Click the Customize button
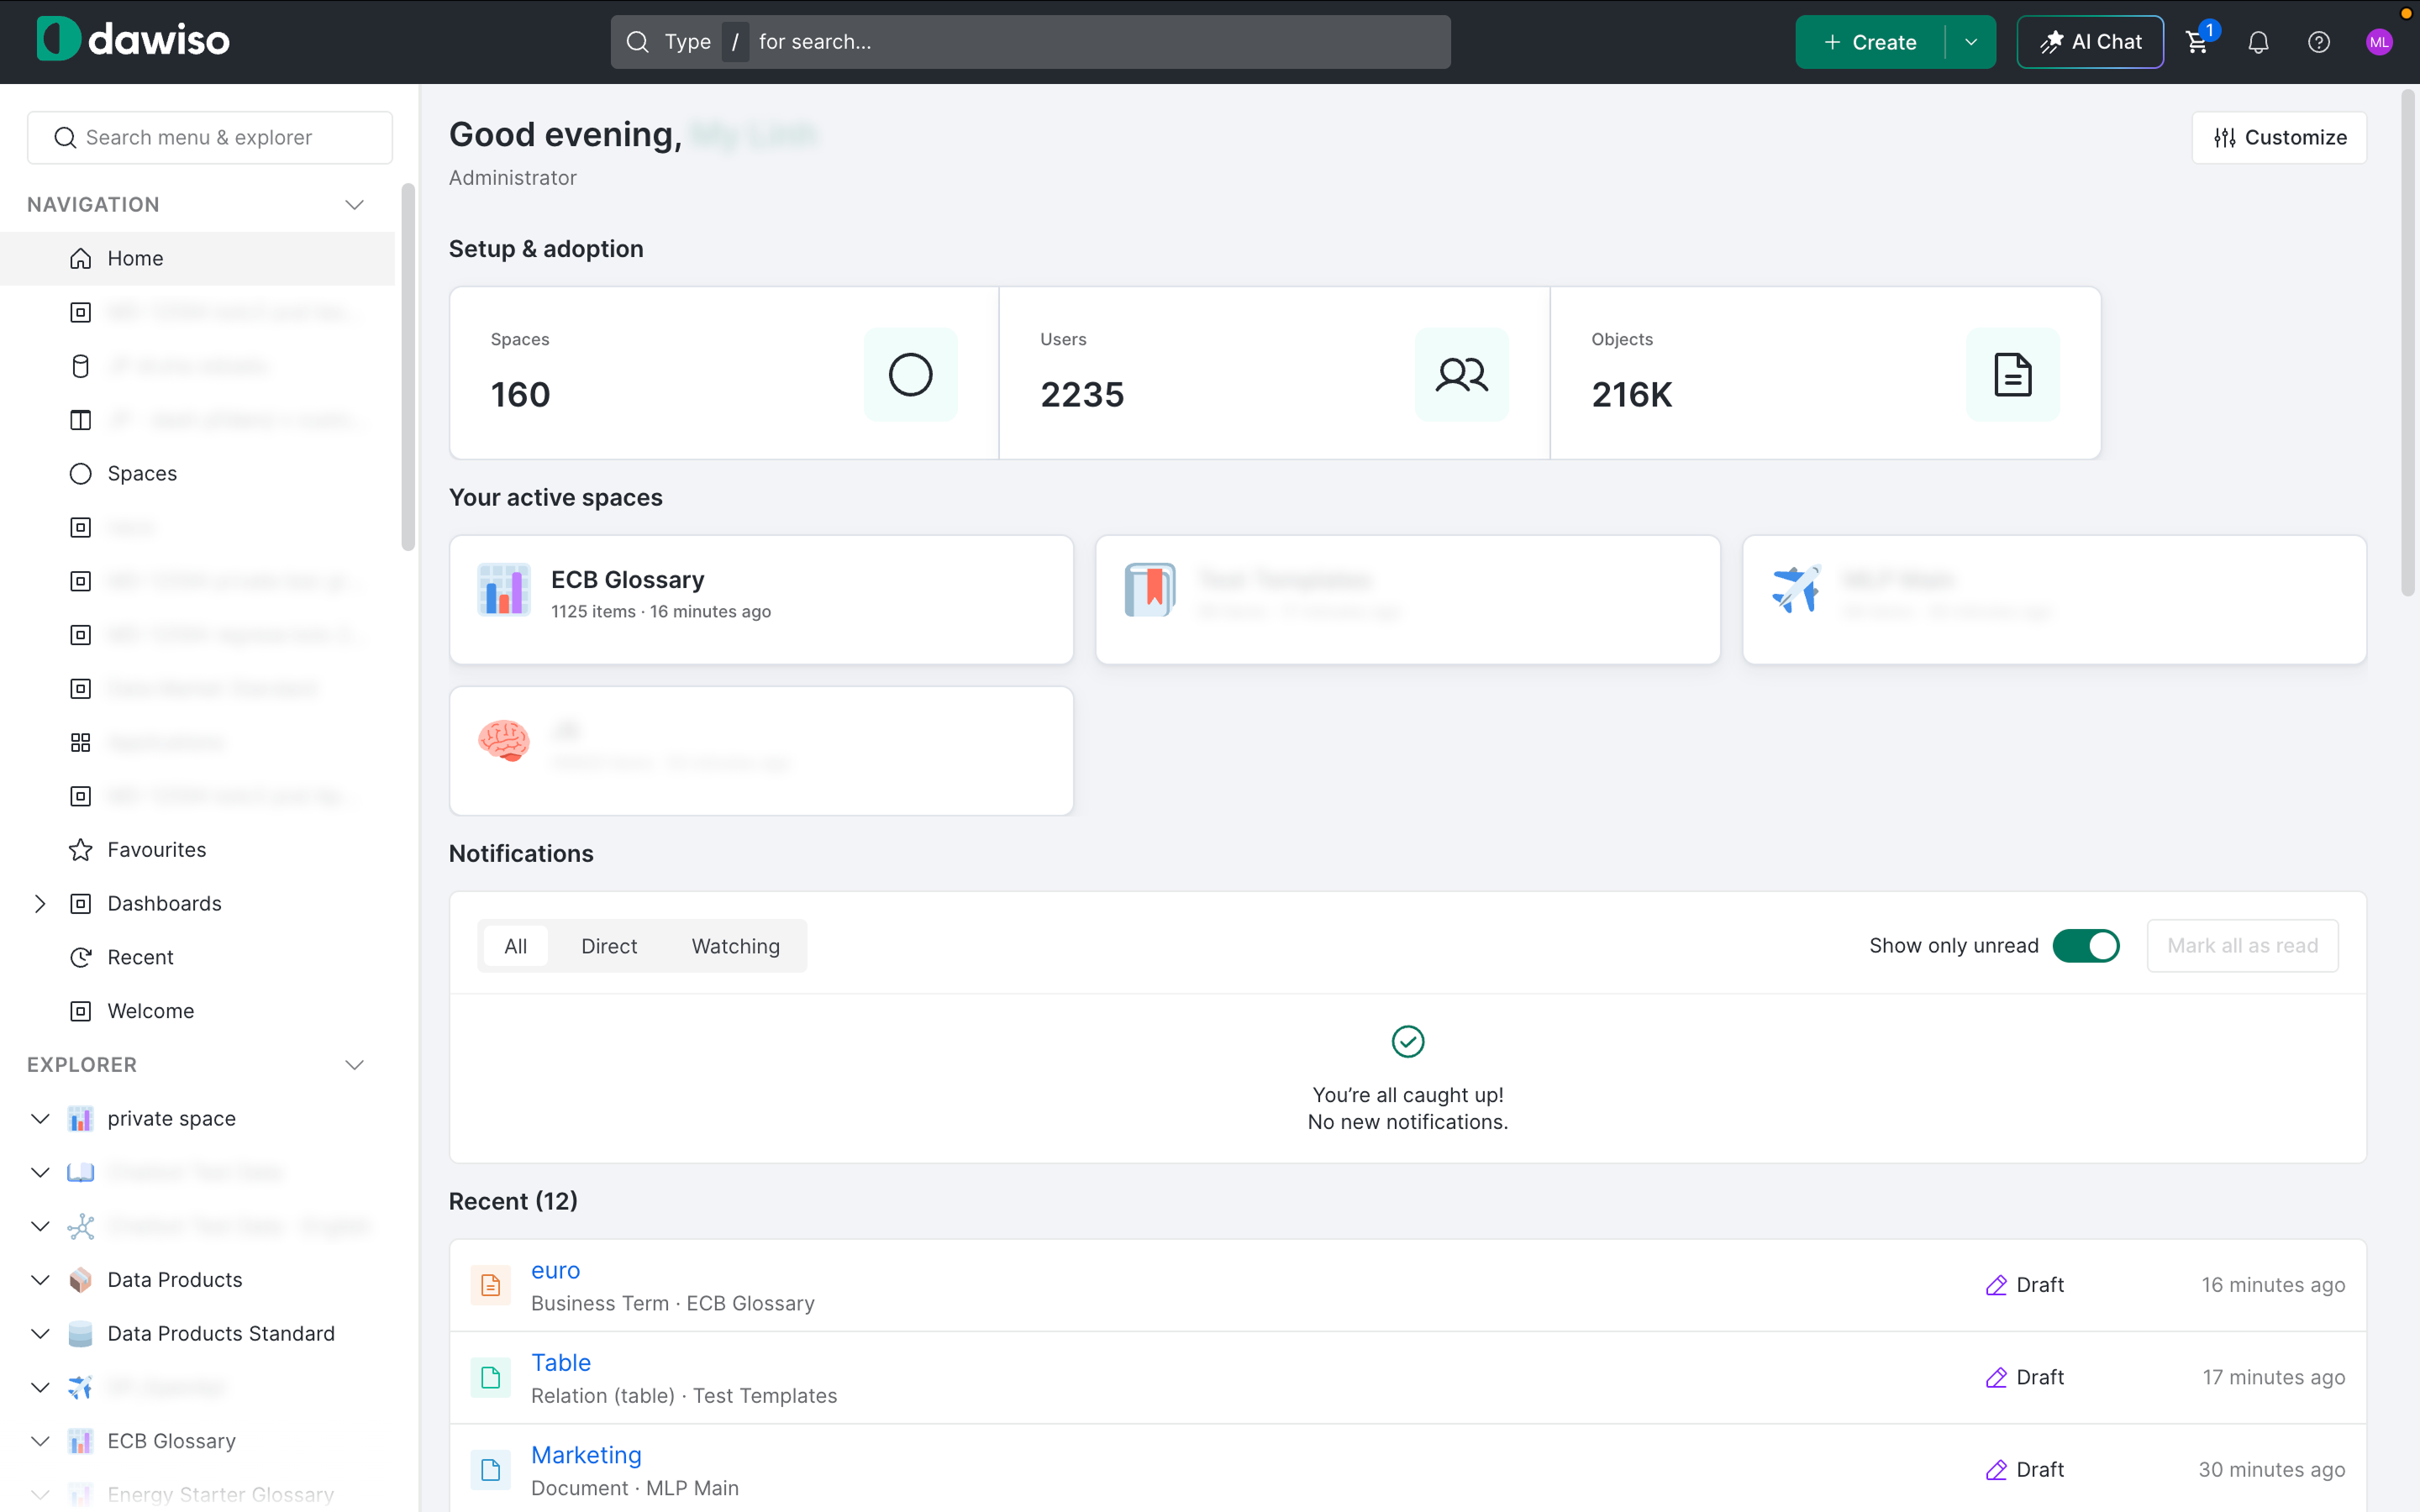 (x=2279, y=137)
